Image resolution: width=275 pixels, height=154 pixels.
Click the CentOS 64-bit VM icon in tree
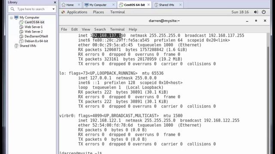click(21, 22)
